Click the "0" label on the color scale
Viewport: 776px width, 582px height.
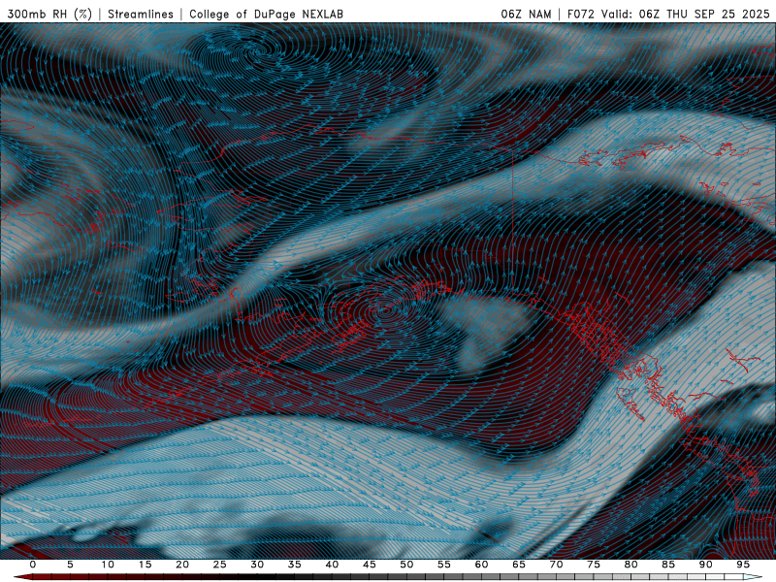pyautogui.click(x=33, y=565)
